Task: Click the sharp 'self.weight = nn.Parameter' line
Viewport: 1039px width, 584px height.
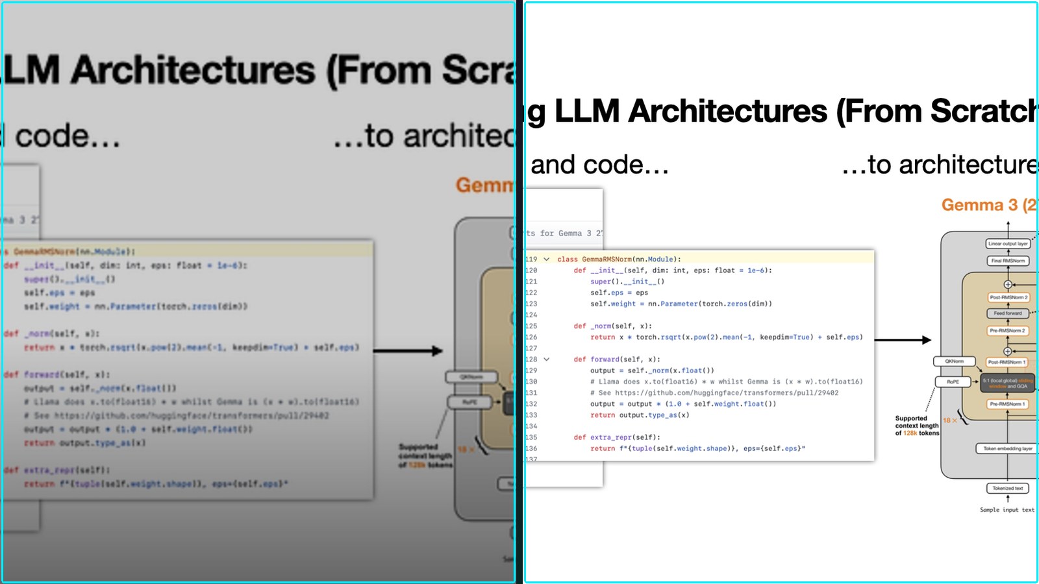Action: coord(681,304)
